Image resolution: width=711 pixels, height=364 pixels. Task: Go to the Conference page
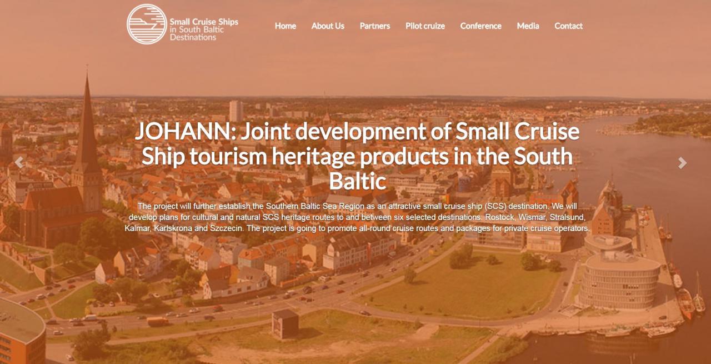480,26
